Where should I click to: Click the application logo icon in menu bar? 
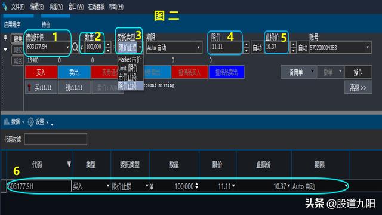coord(5,7)
